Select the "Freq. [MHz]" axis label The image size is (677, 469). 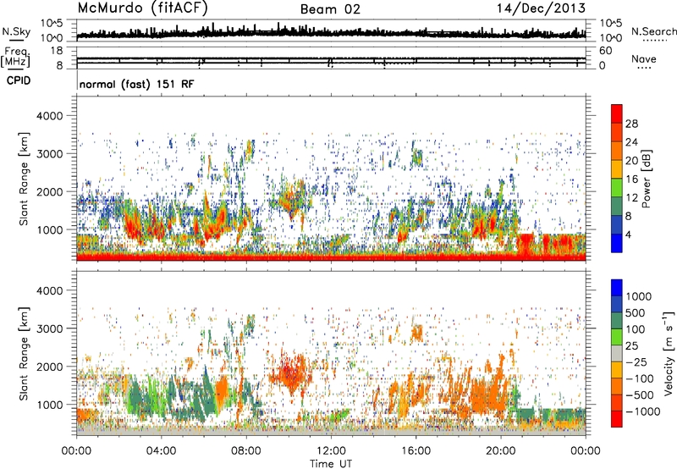click(x=15, y=57)
